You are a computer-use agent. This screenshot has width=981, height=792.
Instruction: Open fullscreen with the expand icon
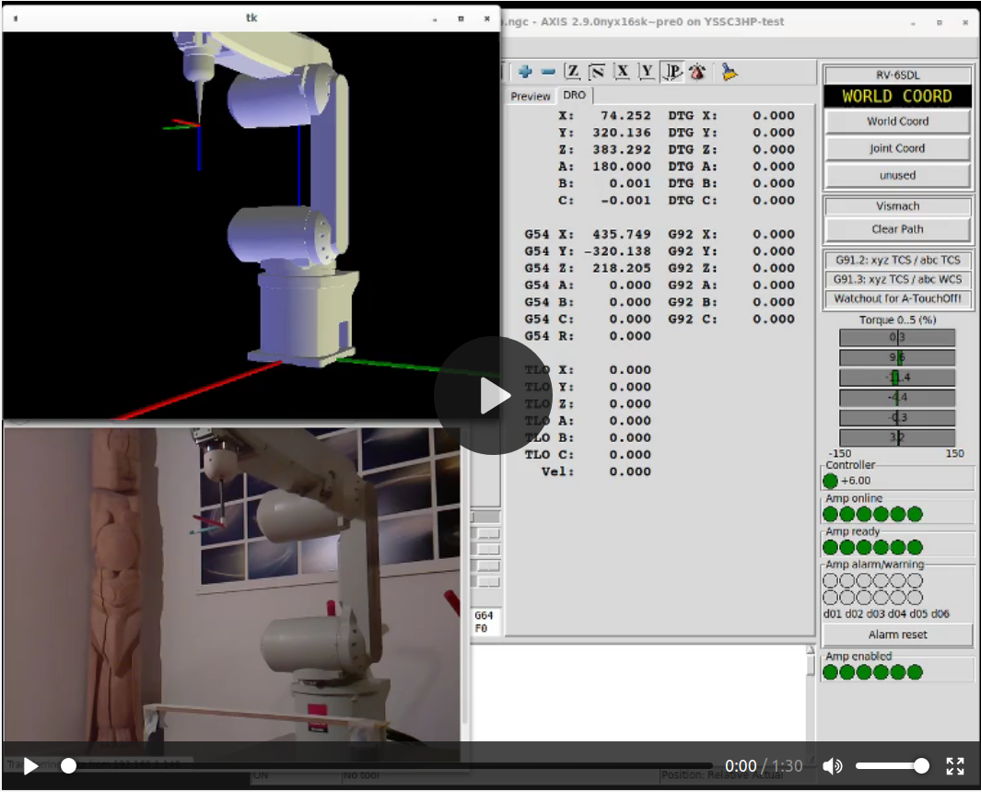tap(954, 766)
